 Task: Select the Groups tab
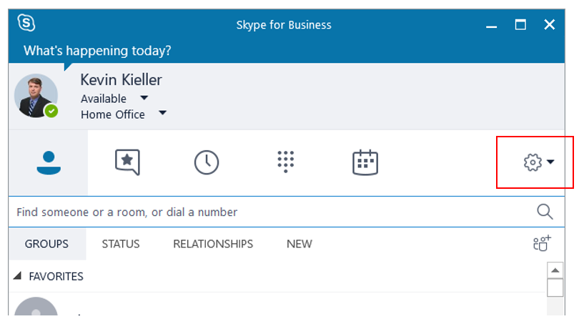pyautogui.click(x=47, y=244)
